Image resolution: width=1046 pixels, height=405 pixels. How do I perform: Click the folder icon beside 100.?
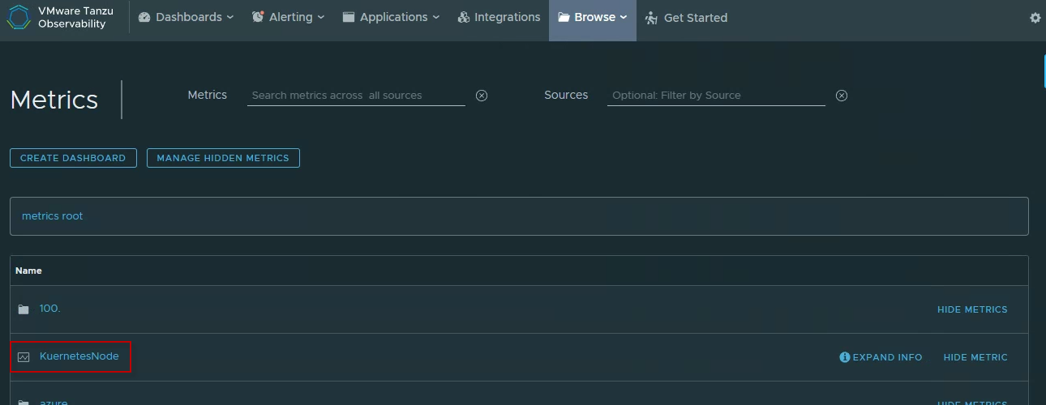click(x=24, y=309)
